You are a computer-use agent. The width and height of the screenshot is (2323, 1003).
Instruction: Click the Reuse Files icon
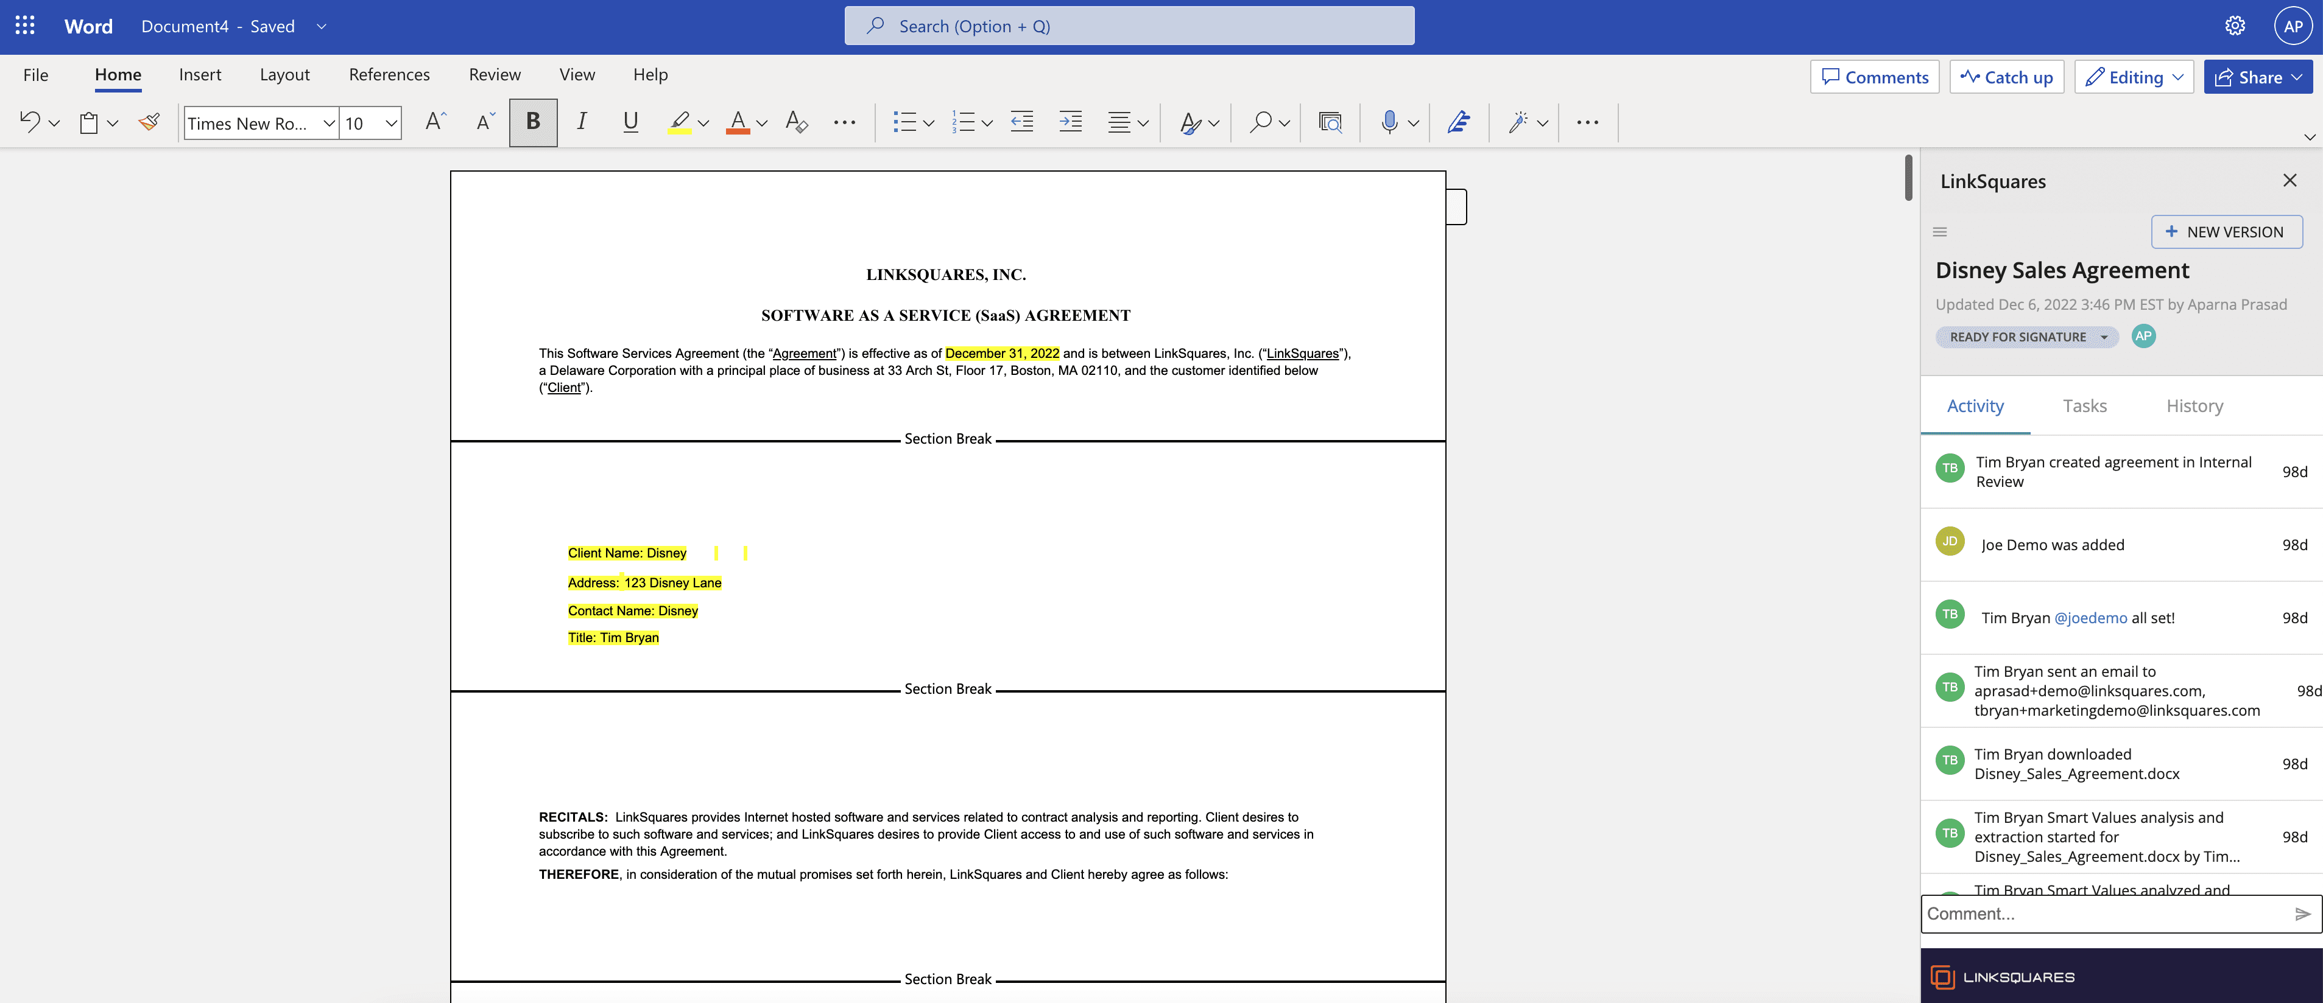coord(1330,122)
